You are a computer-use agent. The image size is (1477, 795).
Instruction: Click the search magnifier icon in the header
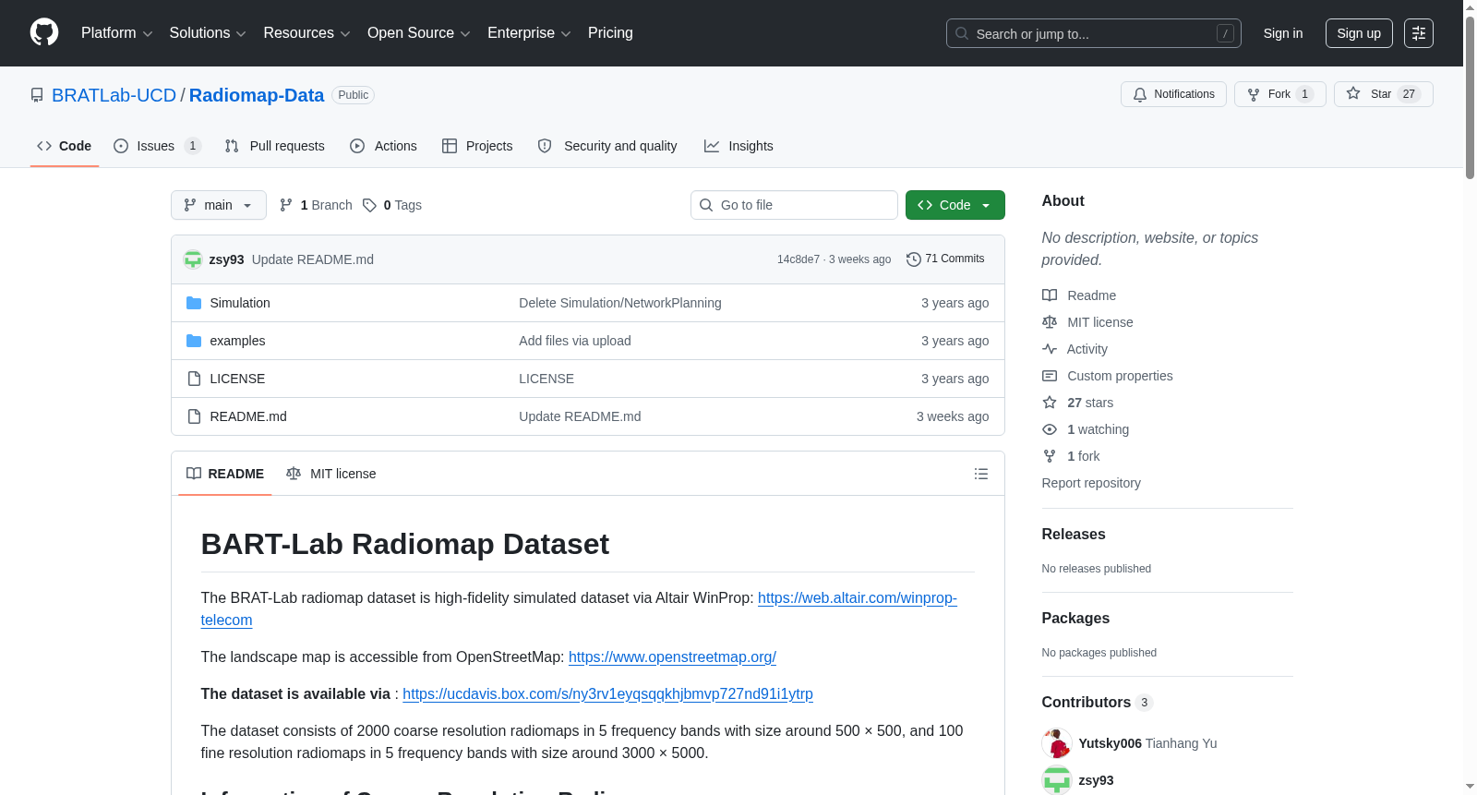click(x=962, y=33)
